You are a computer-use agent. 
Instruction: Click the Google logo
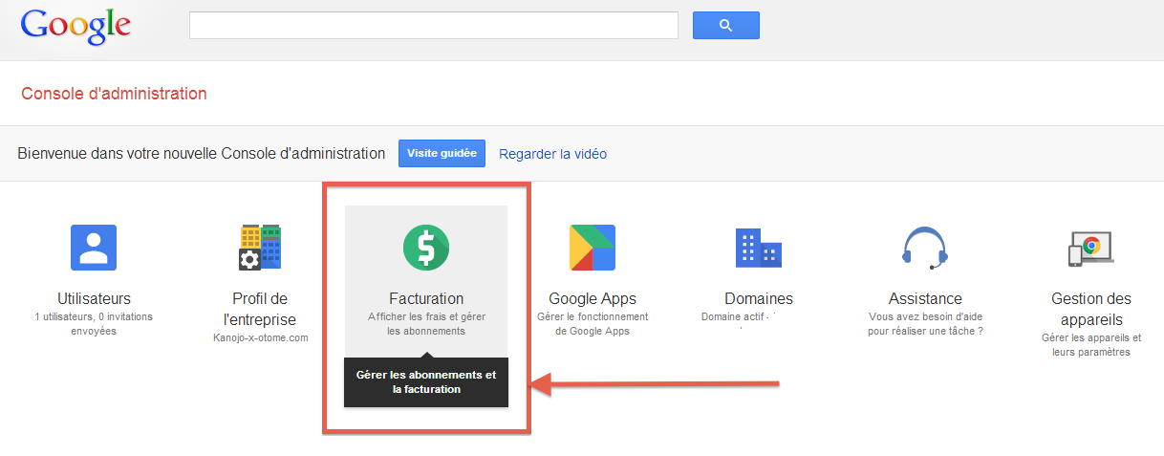75,26
